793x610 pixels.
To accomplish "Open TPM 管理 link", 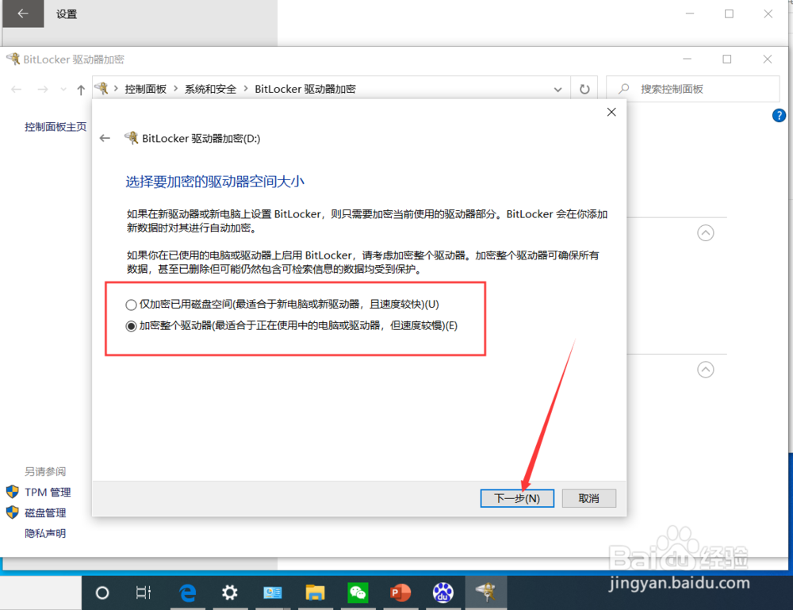I will coord(48,492).
